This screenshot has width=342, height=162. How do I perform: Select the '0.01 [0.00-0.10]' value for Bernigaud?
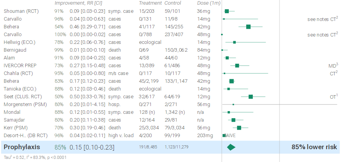[88, 50]
